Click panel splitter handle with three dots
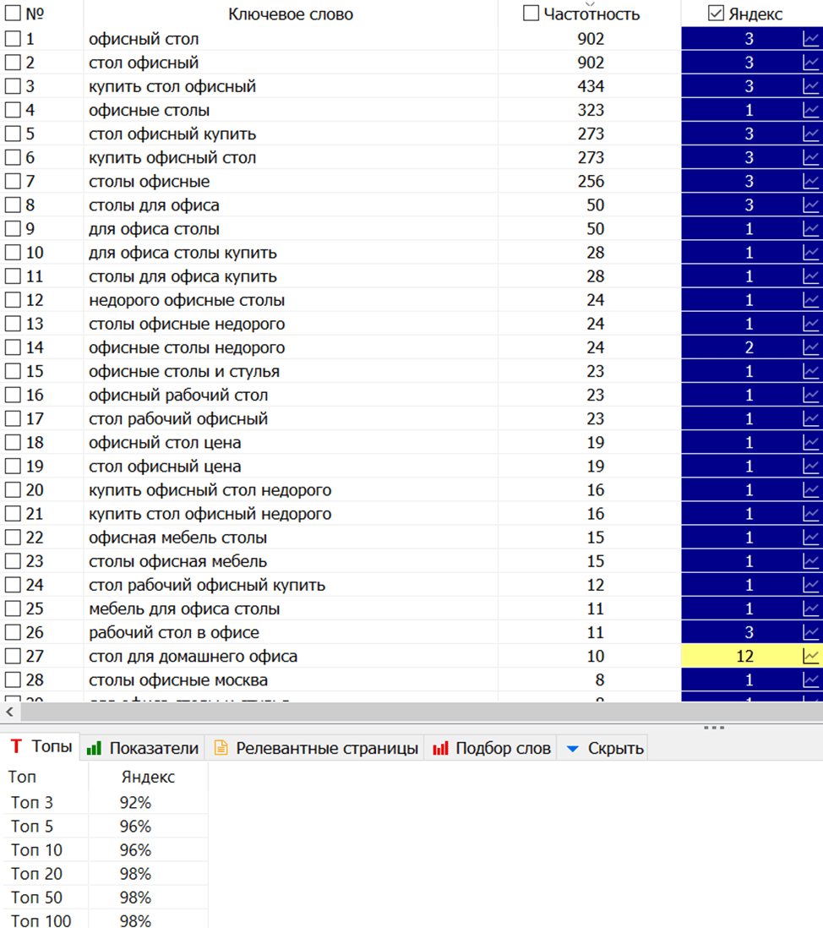823x928 pixels. (714, 728)
